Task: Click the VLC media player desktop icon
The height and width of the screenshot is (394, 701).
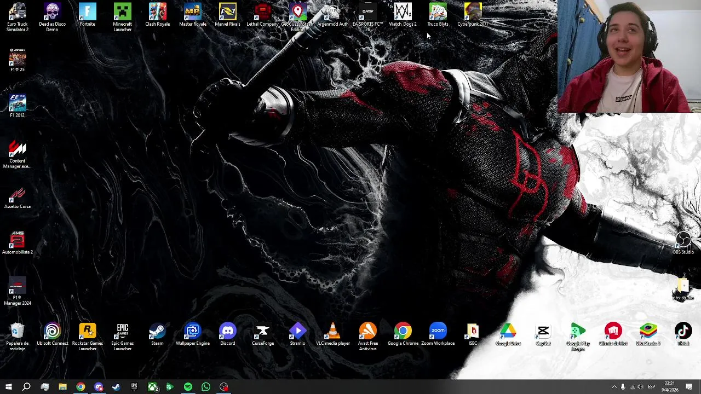Action: pyautogui.click(x=333, y=334)
